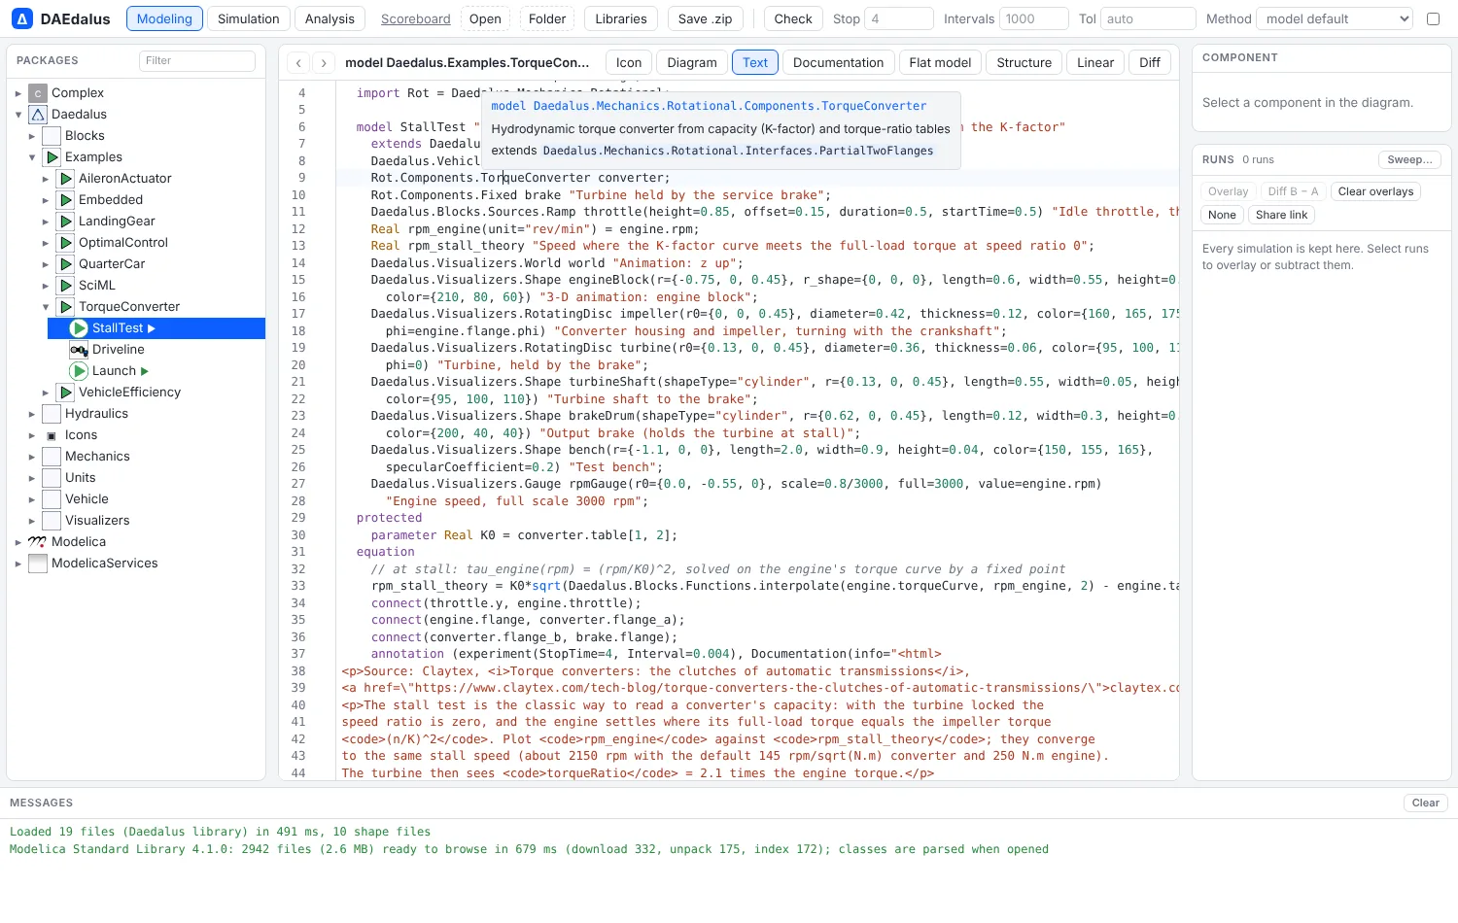
Task: Click the QuarterCar example play icon
Action: coord(65,264)
